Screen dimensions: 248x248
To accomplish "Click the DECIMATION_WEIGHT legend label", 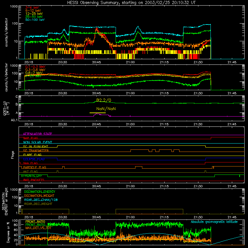I will pyautogui.click(x=39, y=196).
